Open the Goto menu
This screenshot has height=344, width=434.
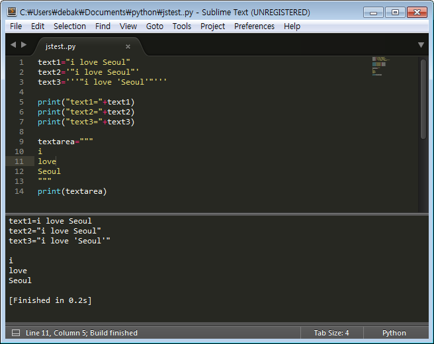[x=155, y=26]
